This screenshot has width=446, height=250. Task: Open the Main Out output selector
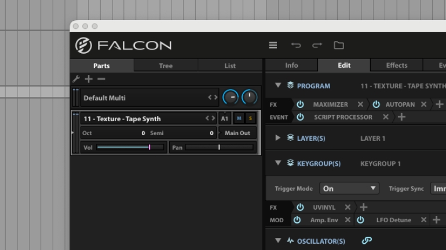(x=237, y=133)
